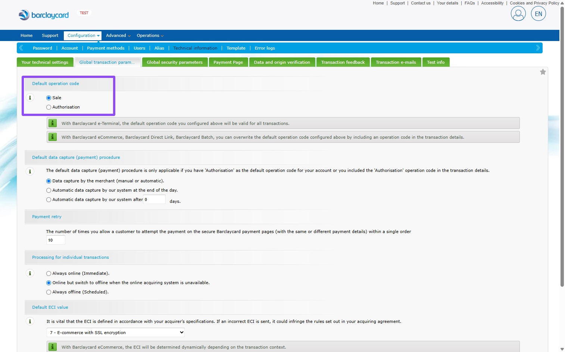Image resolution: width=565 pixels, height=352 pixels.
Task: Select automatic data capture after days option
Action: [49, 199]
